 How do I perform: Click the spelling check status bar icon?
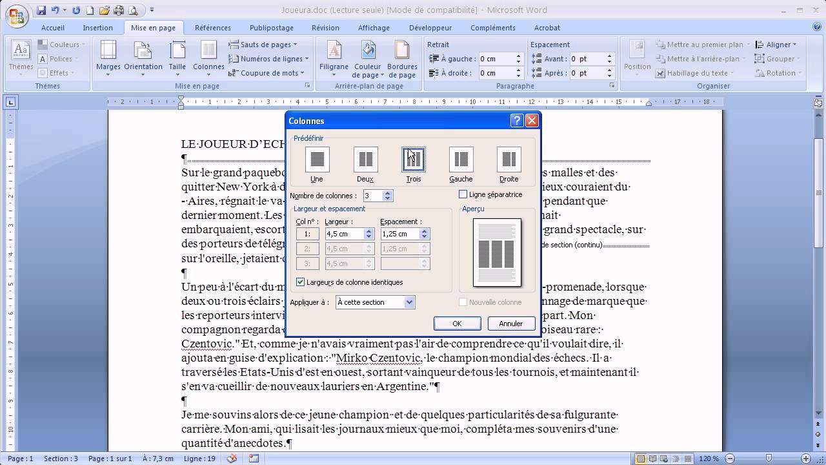232,459
